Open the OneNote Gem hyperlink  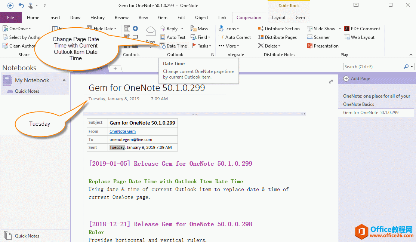(x=122, y=131)
